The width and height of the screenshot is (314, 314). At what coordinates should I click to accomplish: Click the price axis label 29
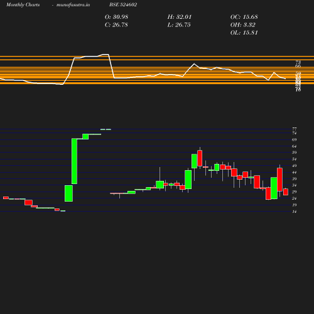click(295, 192)
